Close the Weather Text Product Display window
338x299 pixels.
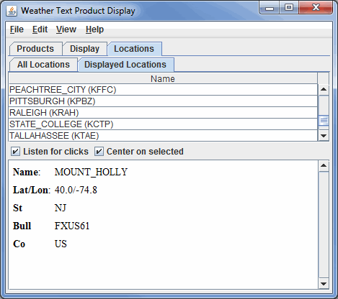[316, 8]
